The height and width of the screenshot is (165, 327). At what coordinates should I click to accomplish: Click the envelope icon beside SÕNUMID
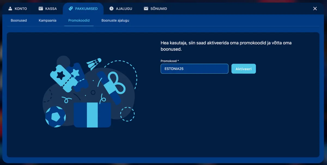point(146,9)
